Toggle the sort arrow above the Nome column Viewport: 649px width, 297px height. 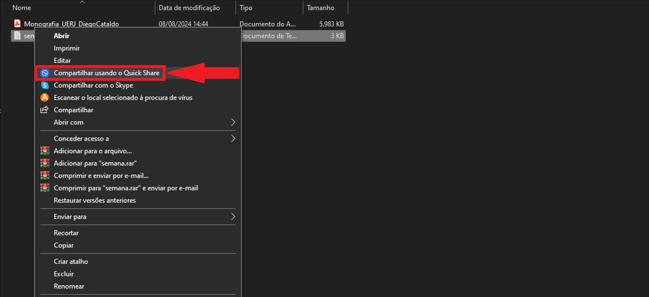(82, 2)
